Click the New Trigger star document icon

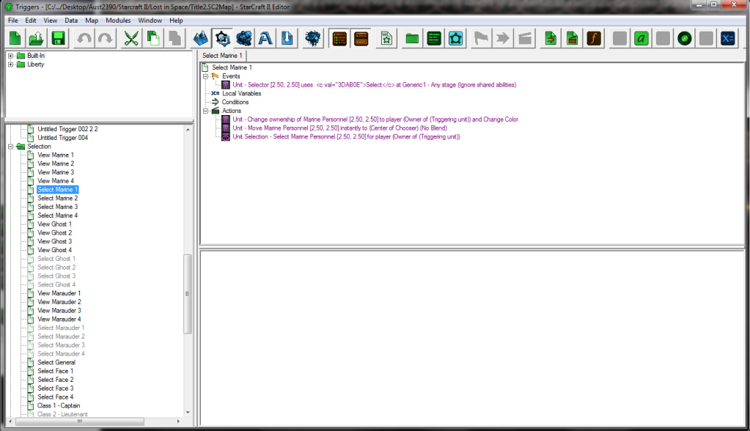(386, 38)
